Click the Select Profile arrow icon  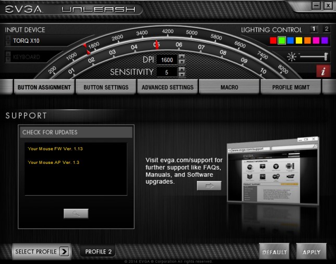64,251
